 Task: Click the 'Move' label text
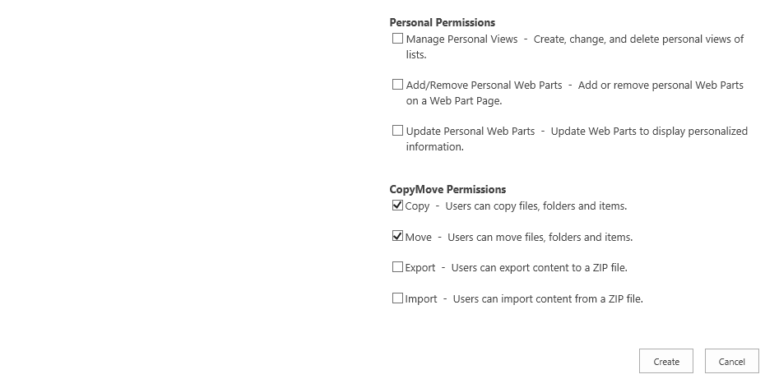(x=419, y=238)
